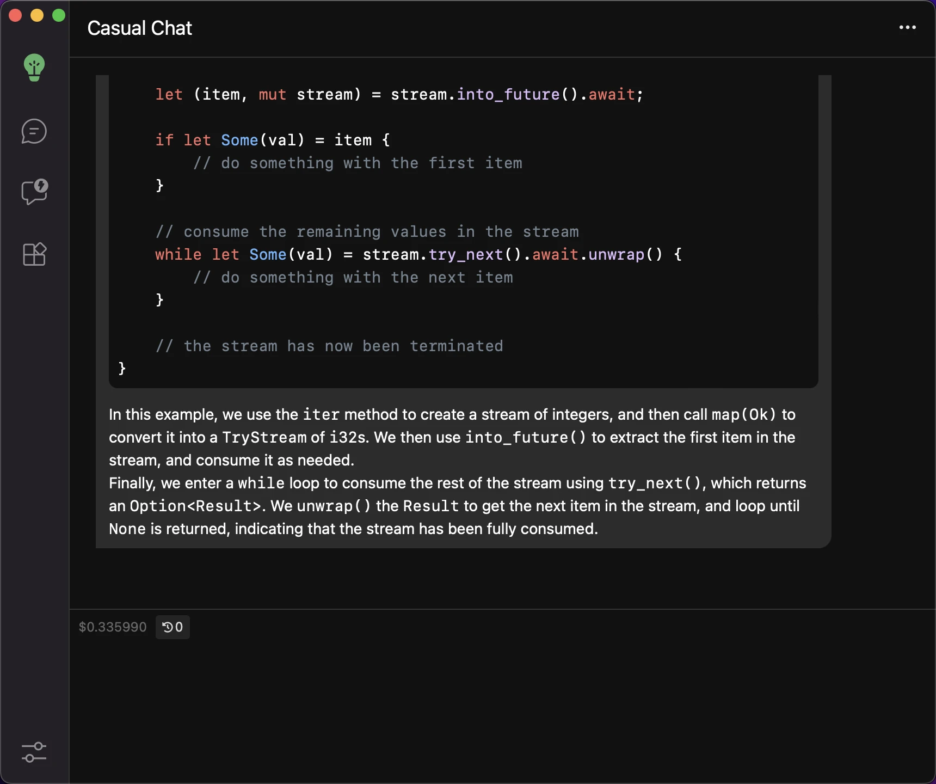Click the stream has now been terminated comment
Screen dimensions: 936x784
[x=329, y=346]
